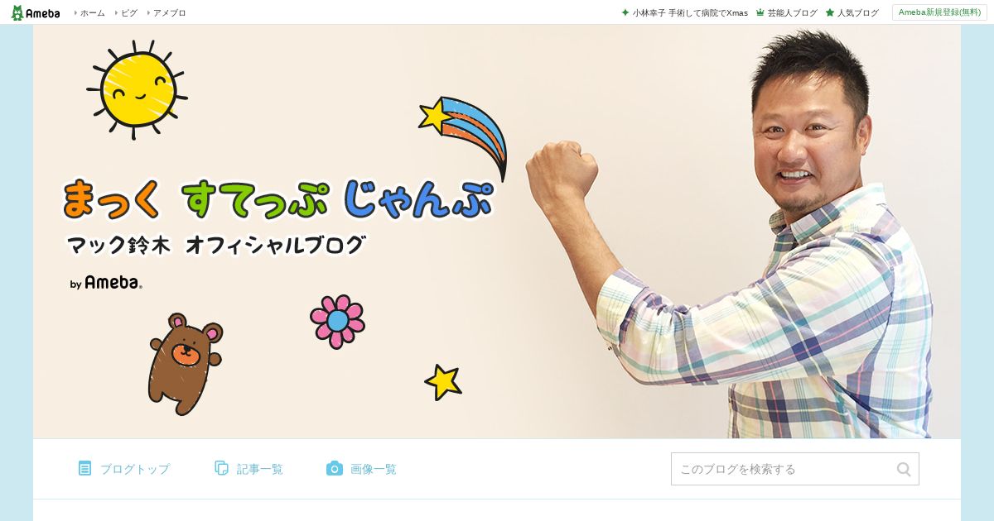Open the アメブロ menu item
This screenshot has width=994, height=521.
coord(170,12)
